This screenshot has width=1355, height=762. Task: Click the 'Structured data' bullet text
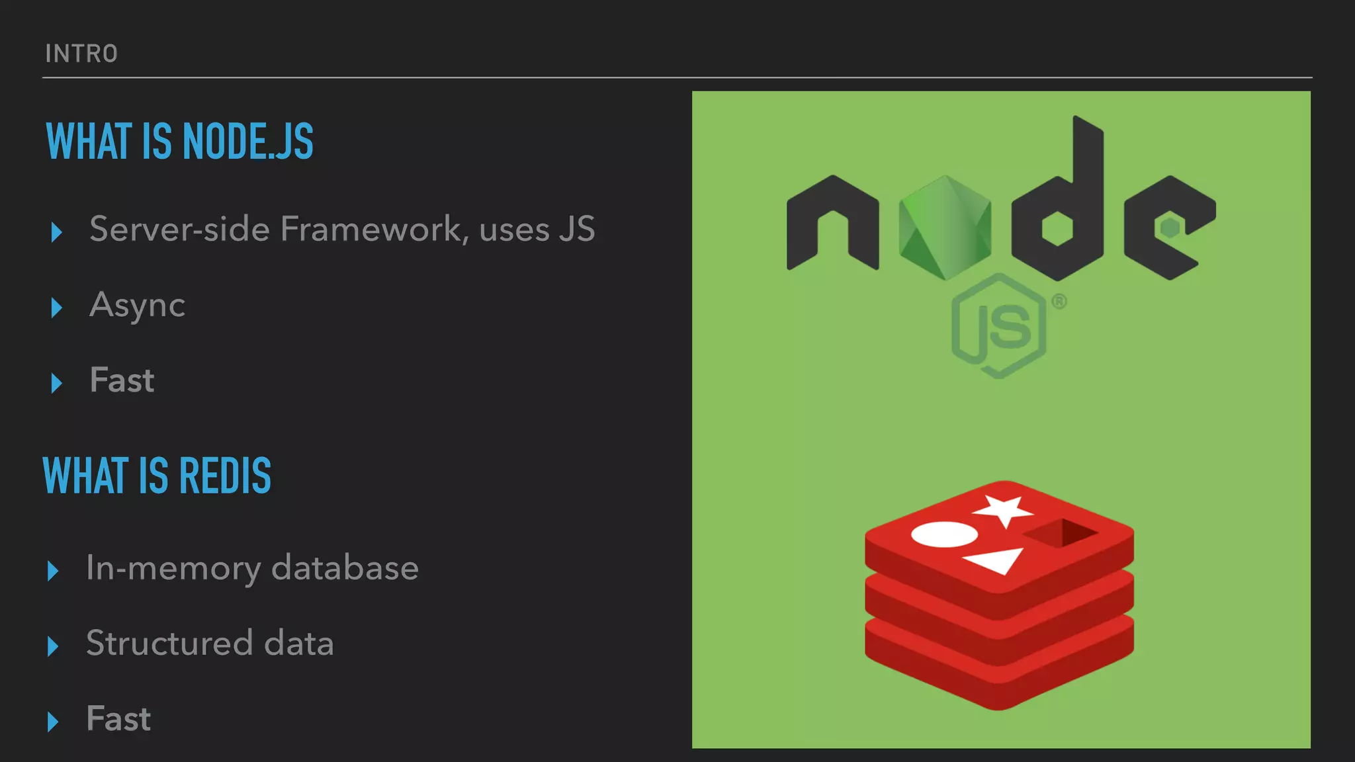point(210,643)
